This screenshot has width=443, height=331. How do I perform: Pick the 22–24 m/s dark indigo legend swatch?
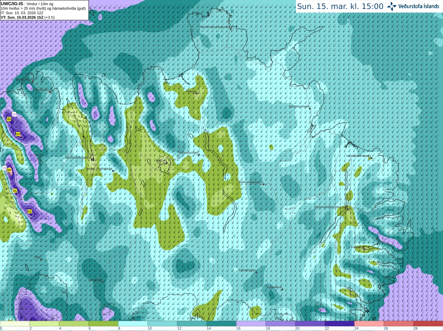pos(340,324)
